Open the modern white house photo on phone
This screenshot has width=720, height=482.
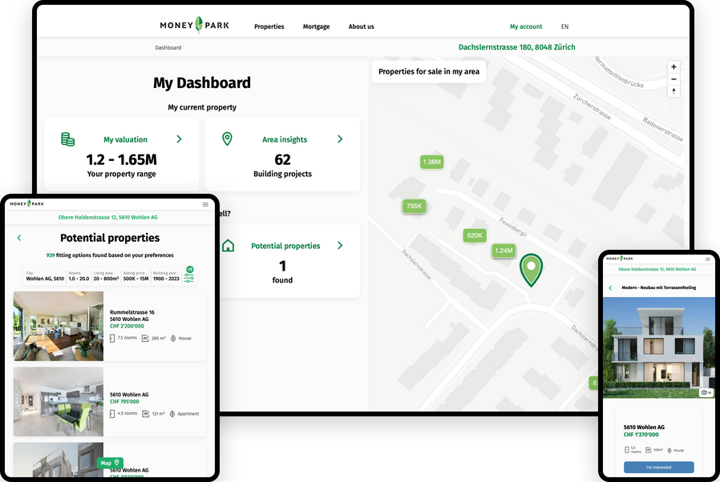658,347
